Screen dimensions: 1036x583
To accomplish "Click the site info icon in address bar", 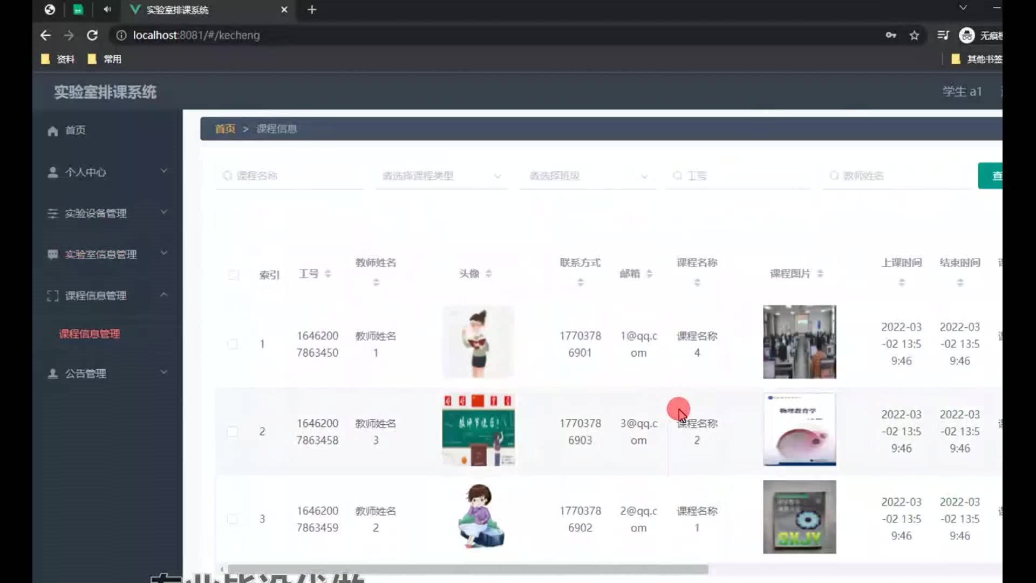I will (x=121, y=36).
